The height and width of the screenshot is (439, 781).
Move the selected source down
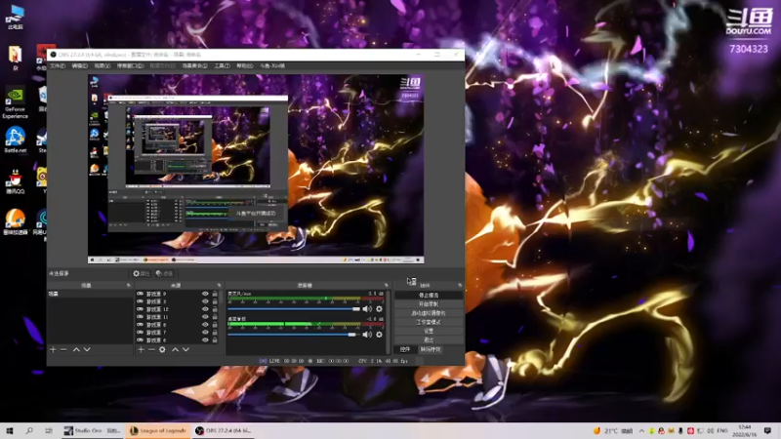coord(185,350)
